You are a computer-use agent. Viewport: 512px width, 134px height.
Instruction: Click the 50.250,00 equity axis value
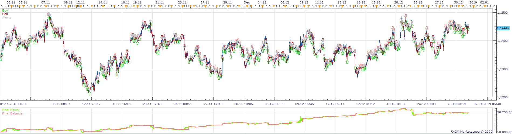pos(504,112)
